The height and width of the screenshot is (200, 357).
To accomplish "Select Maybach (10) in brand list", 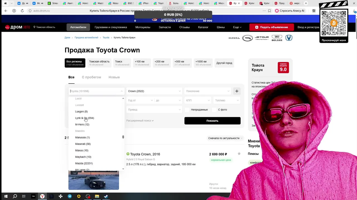I will click(x=83, y=157).
